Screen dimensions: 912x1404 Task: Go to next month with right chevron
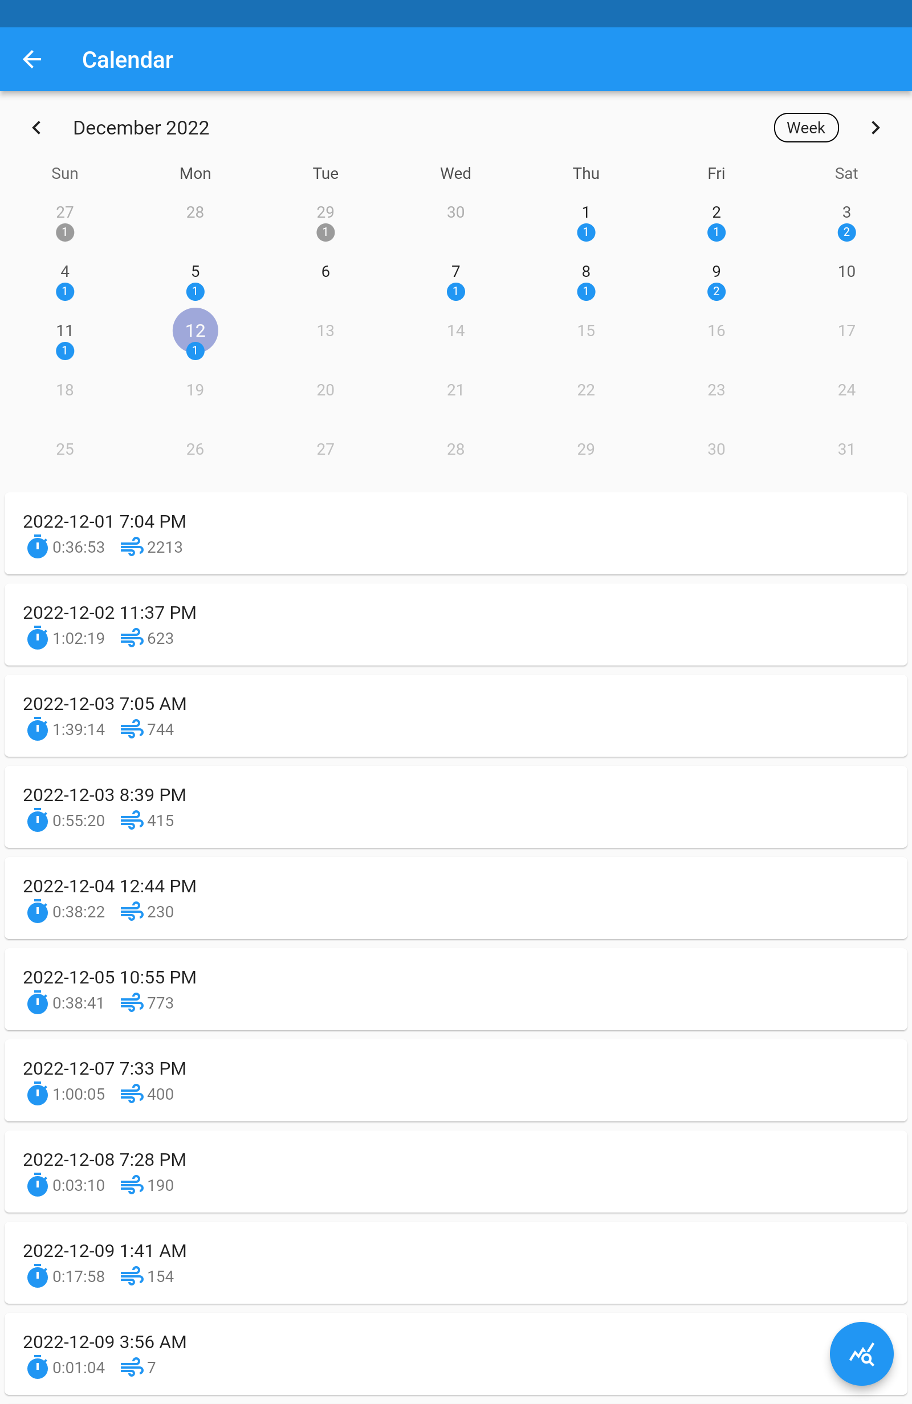(875, 128)
